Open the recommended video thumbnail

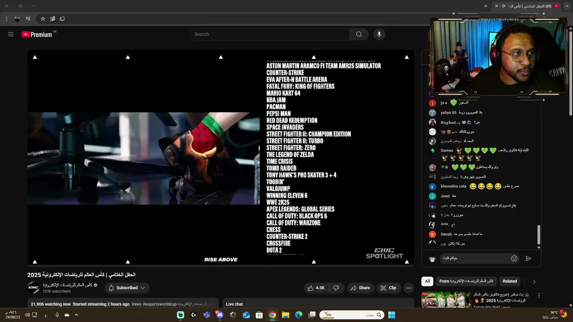[446, 300]
